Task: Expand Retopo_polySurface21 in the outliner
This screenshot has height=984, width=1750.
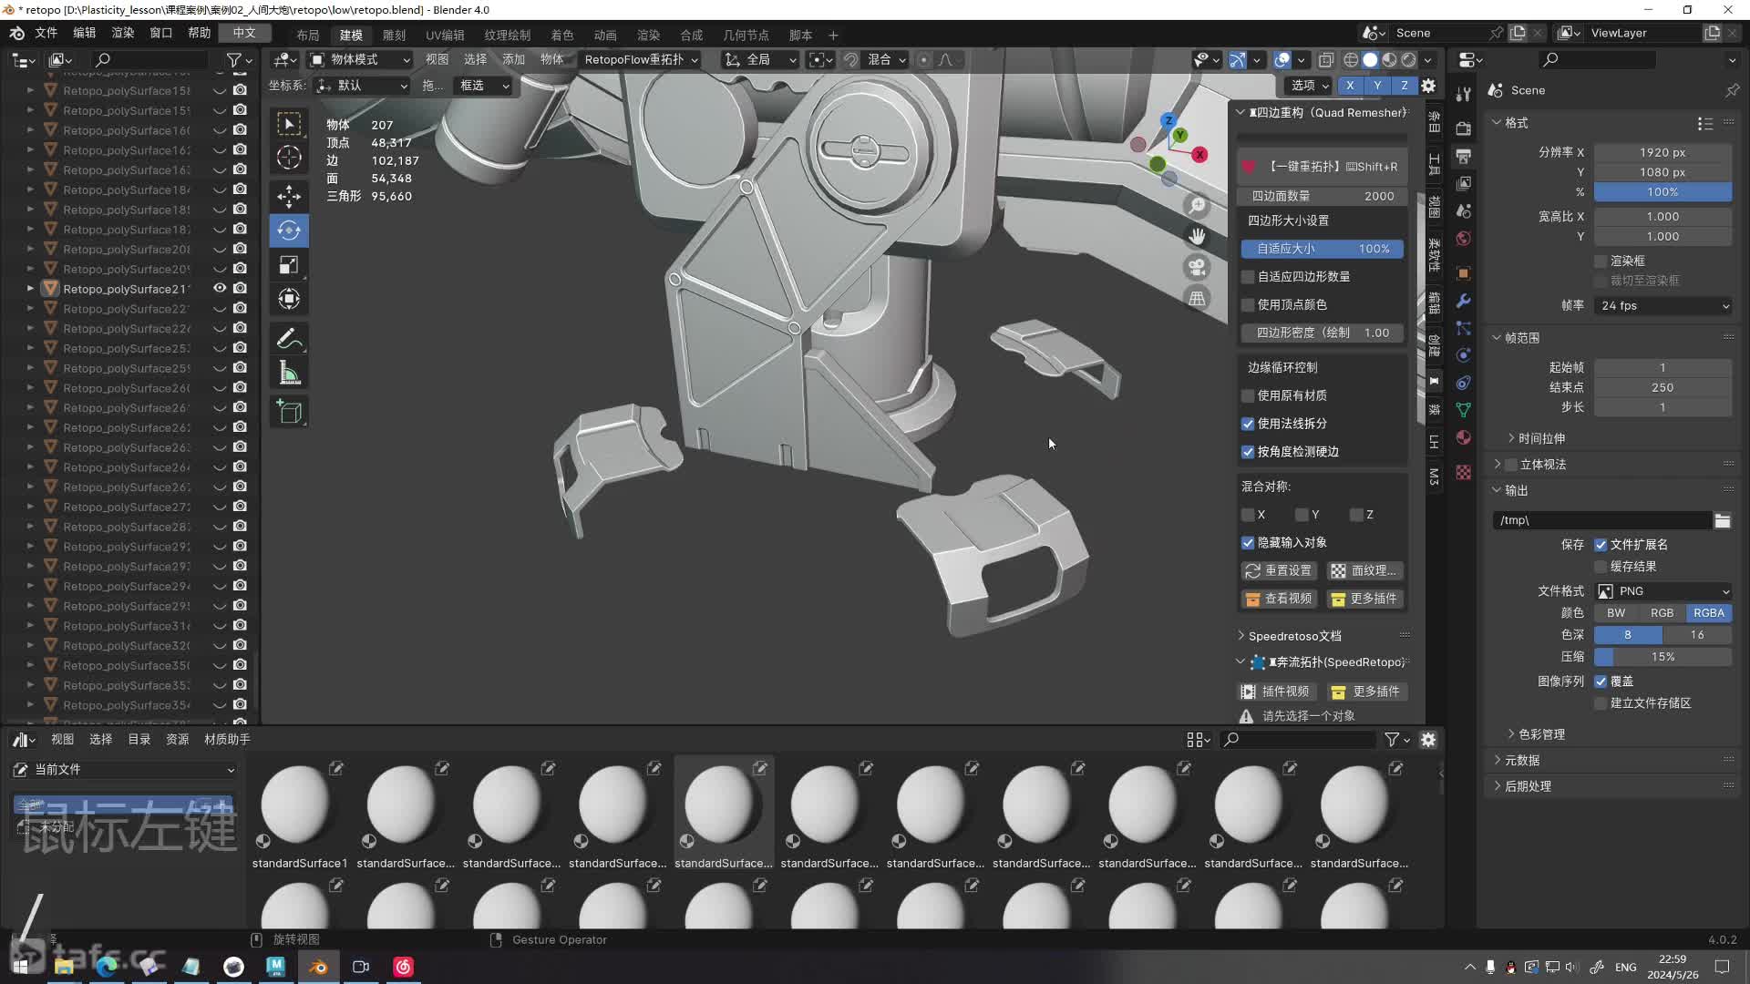Action: coord(30,288)
